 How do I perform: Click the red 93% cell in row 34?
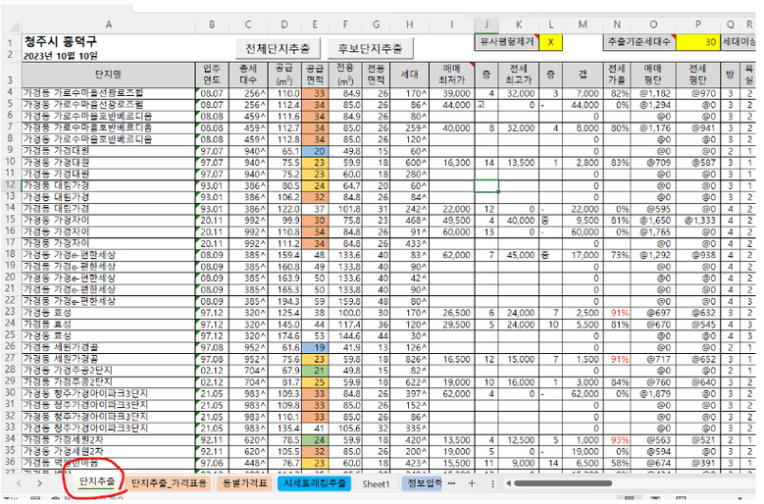[x=617, y=439]
